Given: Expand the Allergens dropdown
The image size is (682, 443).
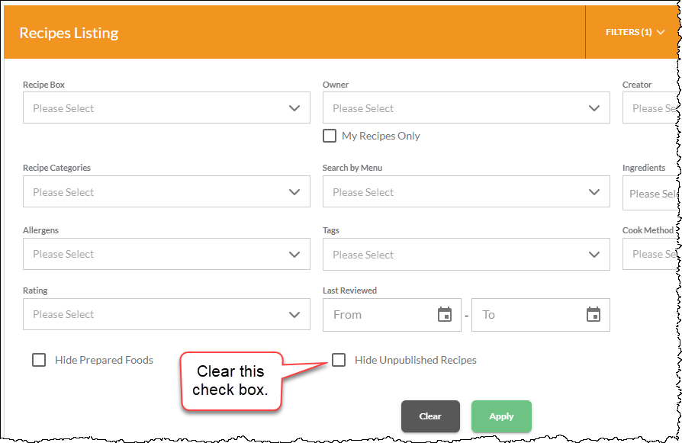Looking at the screenshot, I should click(166, 254).
